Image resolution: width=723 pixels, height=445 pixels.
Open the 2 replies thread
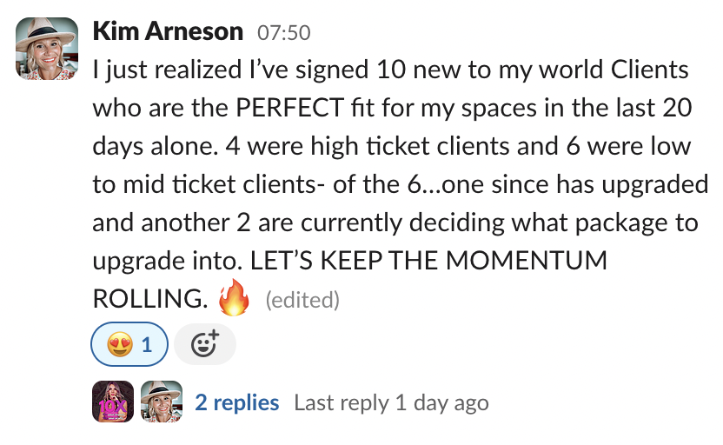(236, 402)
